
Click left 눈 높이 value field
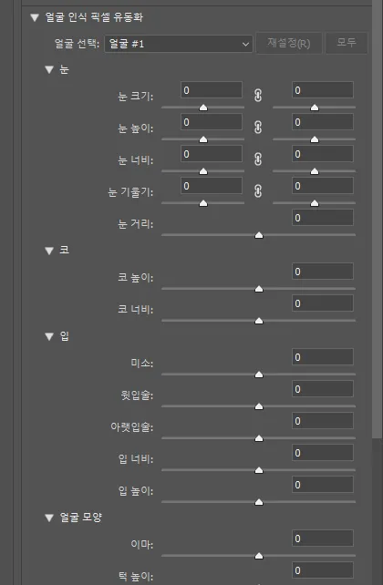(212, 122)
